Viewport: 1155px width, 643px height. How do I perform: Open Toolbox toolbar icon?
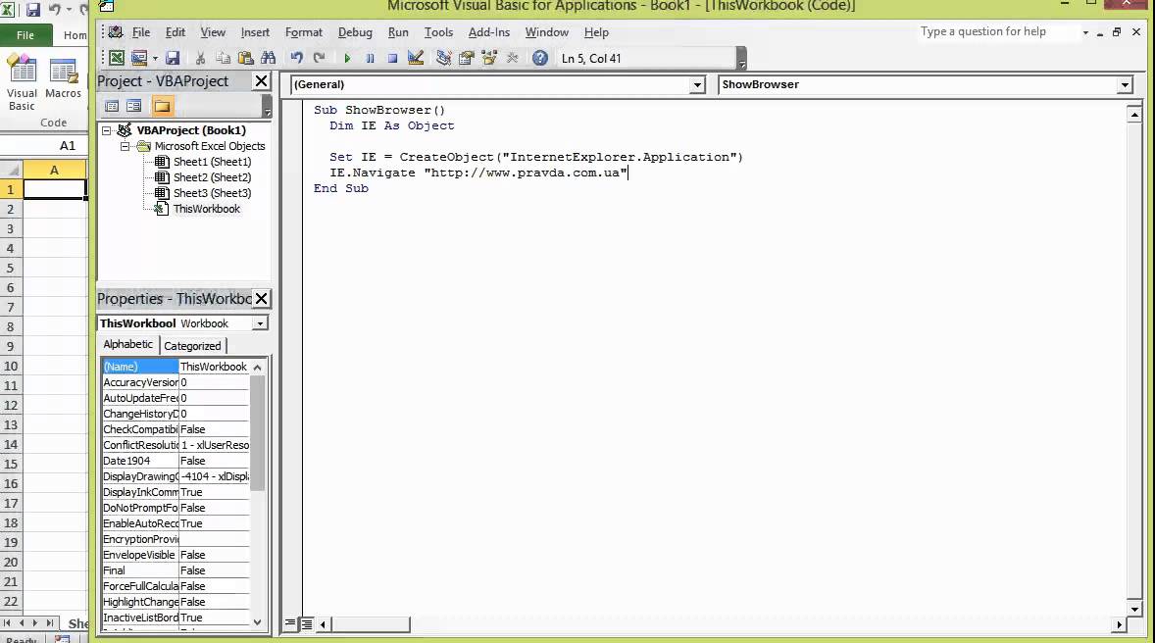point(513,58)
